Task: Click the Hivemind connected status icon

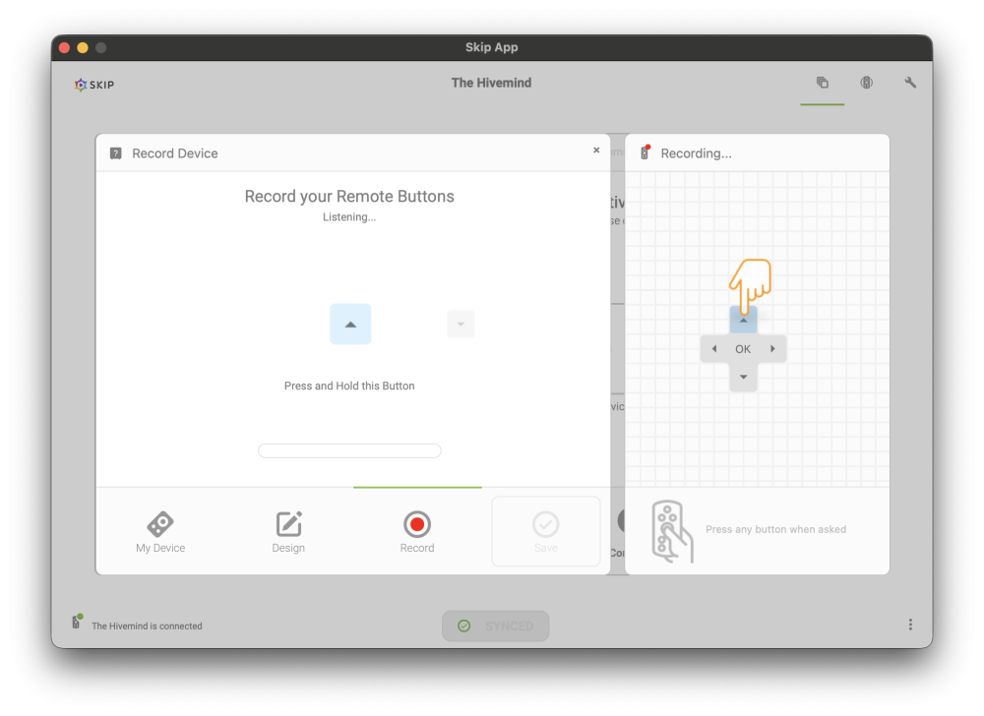Action: (77, 622)
